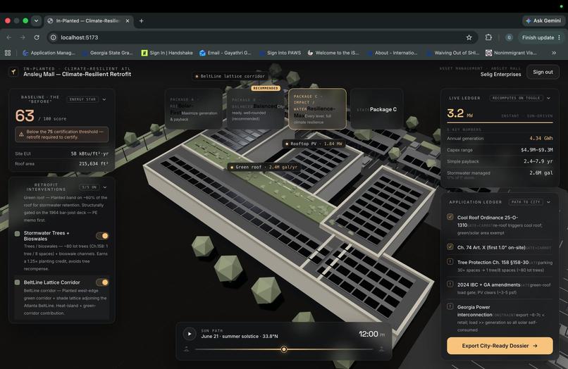Click the localhost:5173 address bar

click(261, 37)
